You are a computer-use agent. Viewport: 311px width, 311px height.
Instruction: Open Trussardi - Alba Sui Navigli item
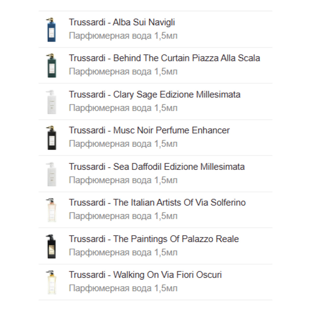[x=122, y=22]
